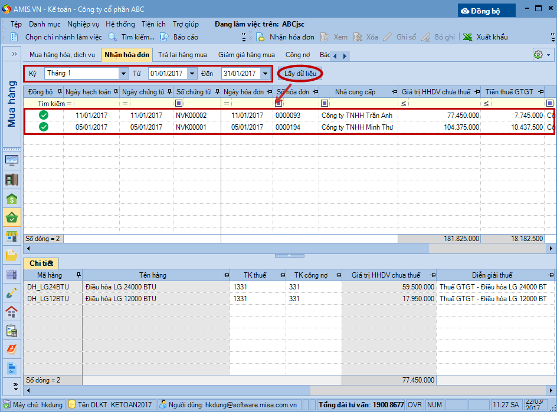Toggle sync status check for Trần Anh row
557x412 pixels.
pyautogui.click(x=44, y=116)
